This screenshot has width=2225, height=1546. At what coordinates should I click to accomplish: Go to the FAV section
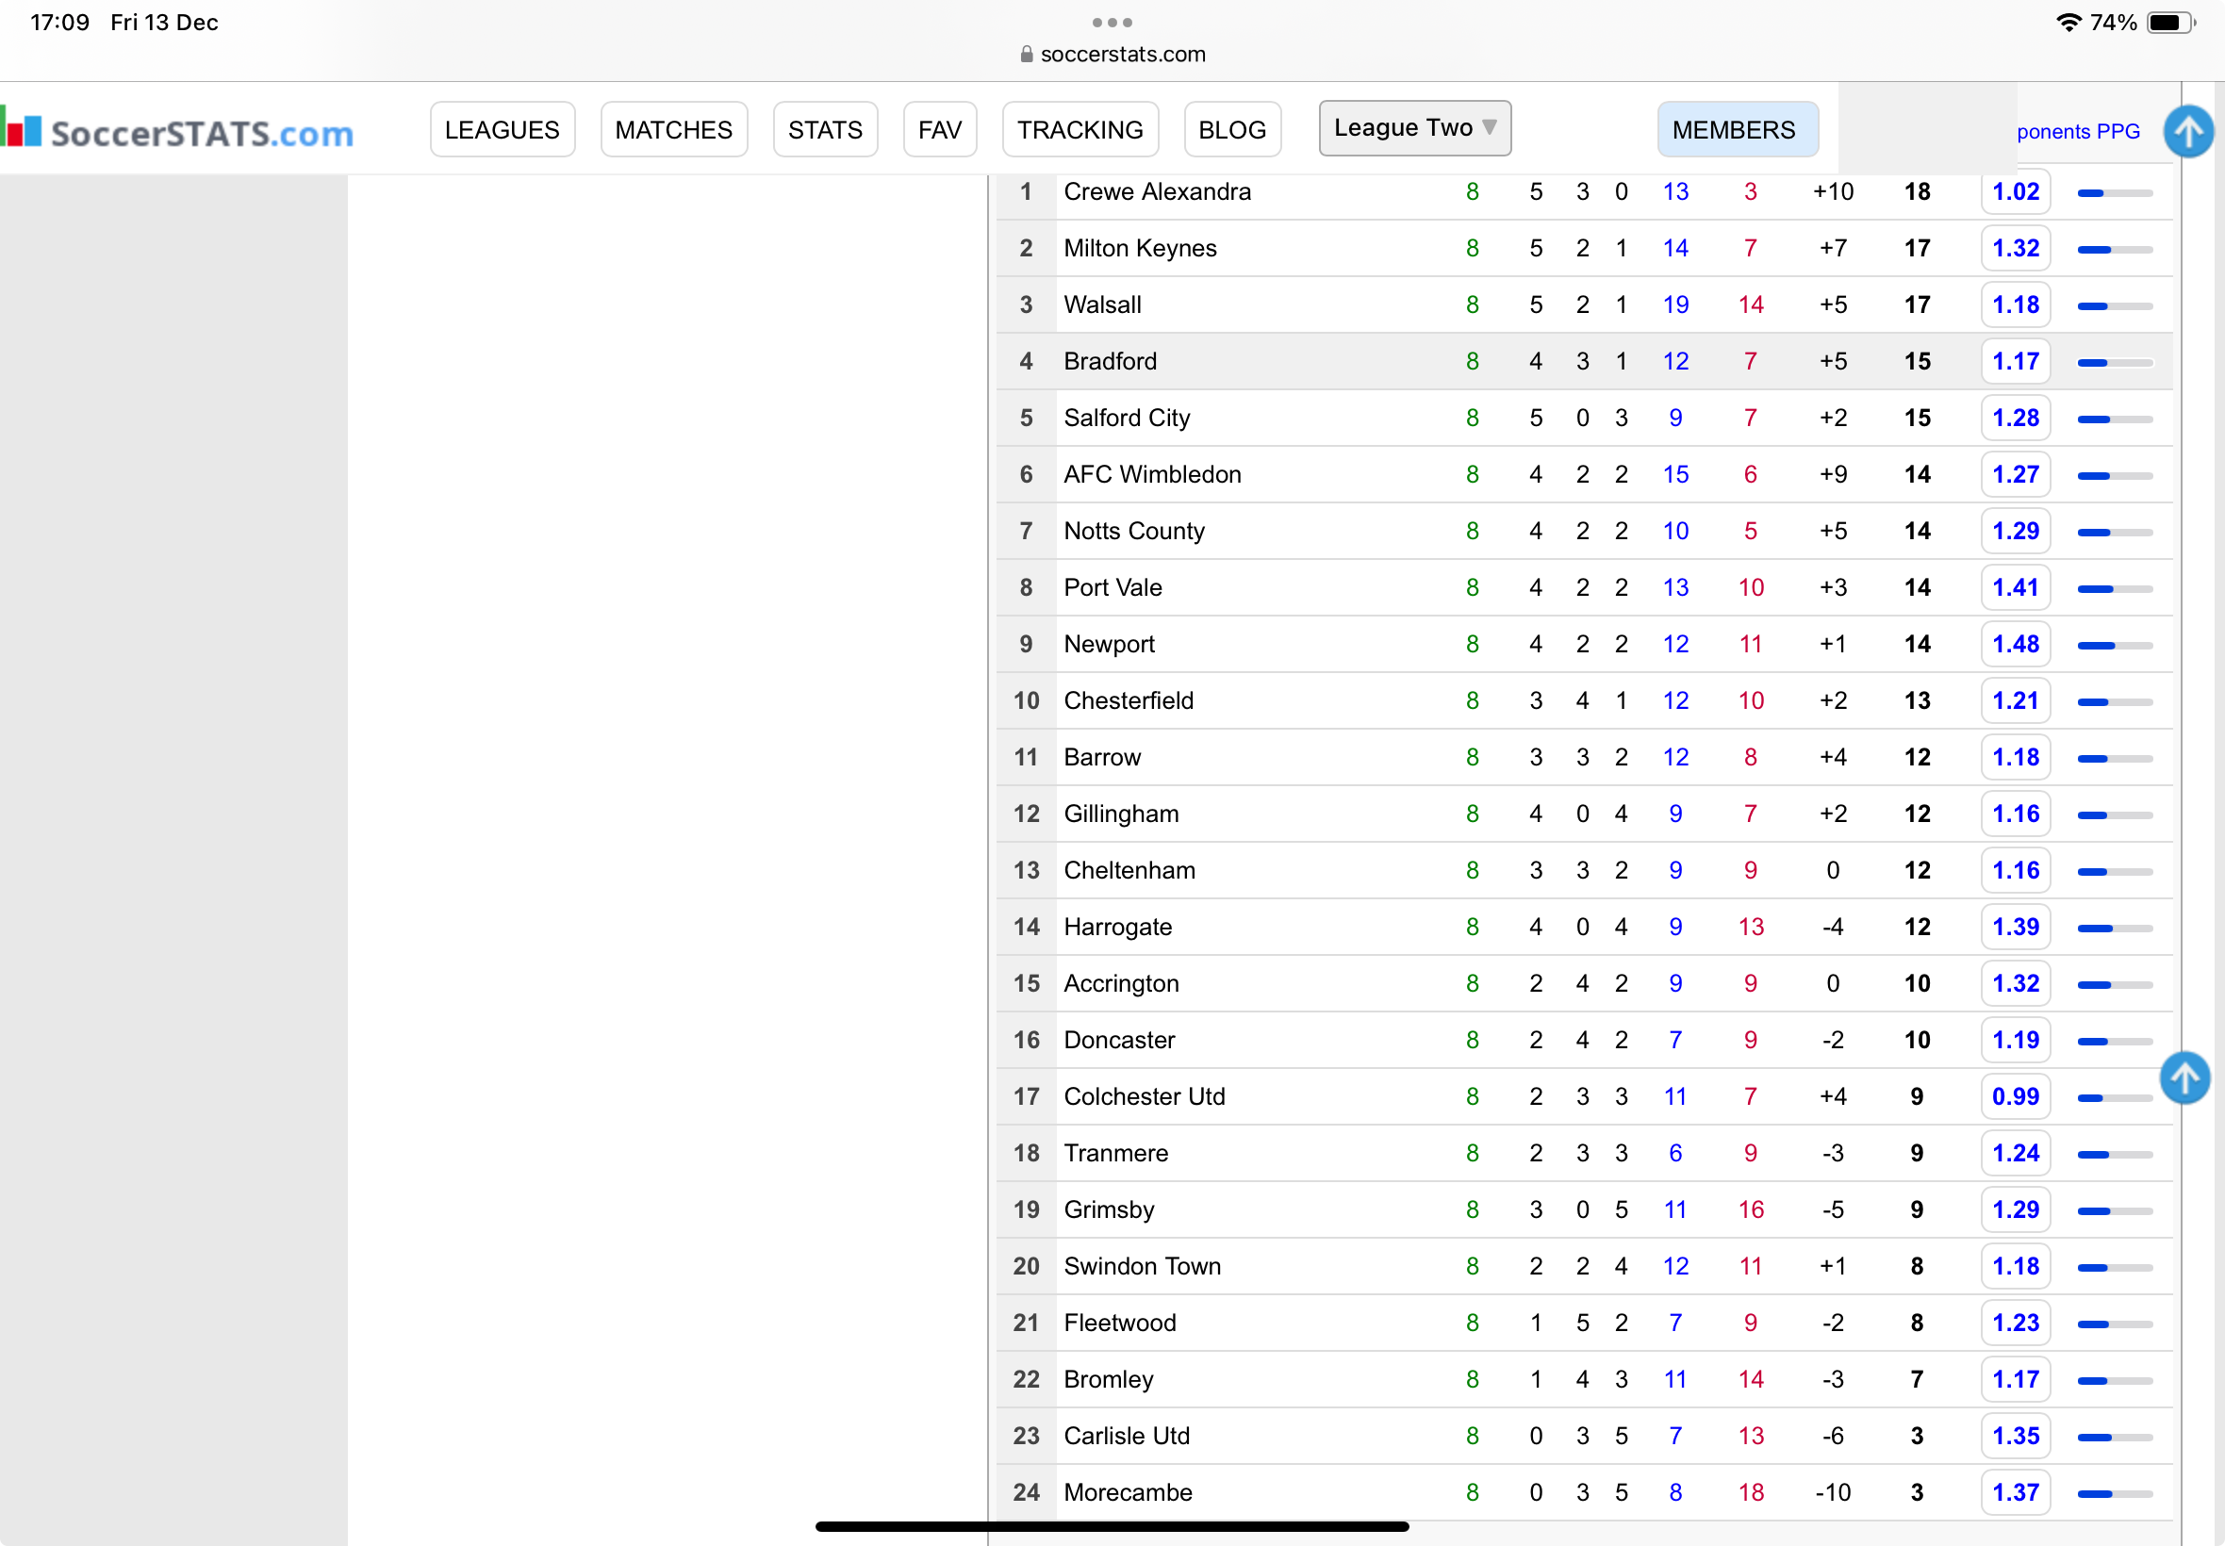point(940,130)
